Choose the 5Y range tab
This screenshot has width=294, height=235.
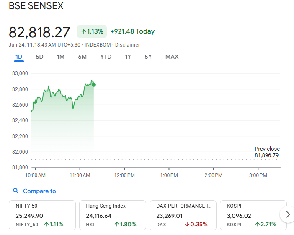tap(148, 57)
